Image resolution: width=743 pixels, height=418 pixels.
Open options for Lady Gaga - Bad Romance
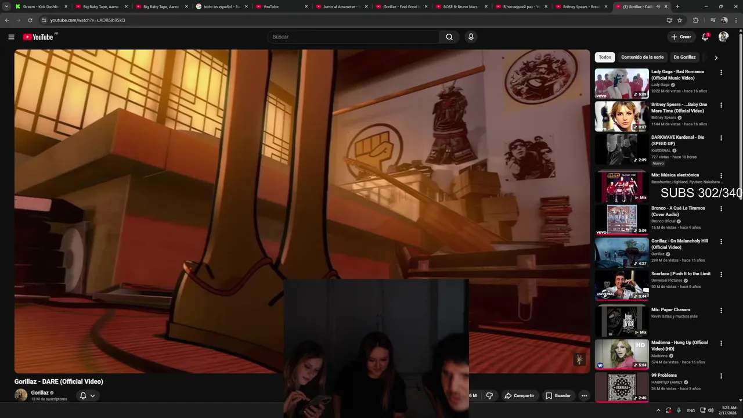pyautogui.click(x=721, y=73)
